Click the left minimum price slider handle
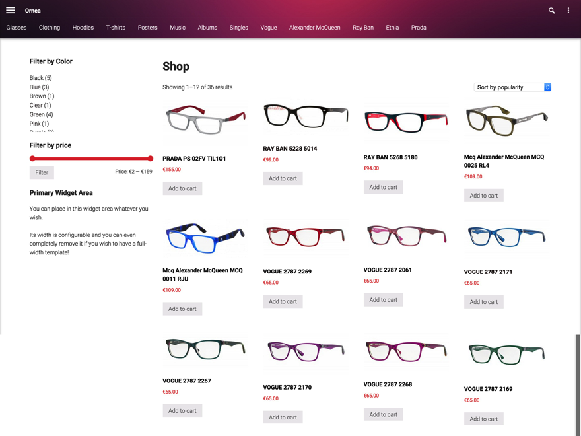The image size is (581, 436). click(32, 159)
